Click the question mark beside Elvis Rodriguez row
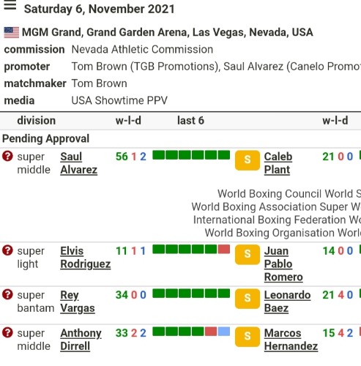This screenshot has width=361, height=366. 7,250
